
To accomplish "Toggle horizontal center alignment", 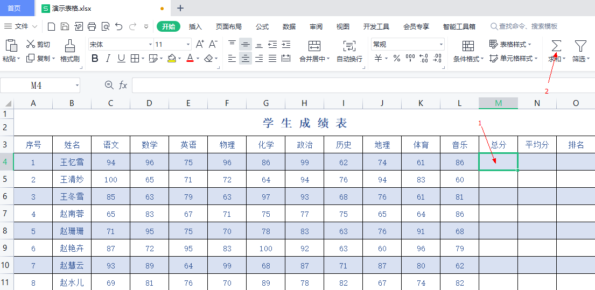I will 246,59.
